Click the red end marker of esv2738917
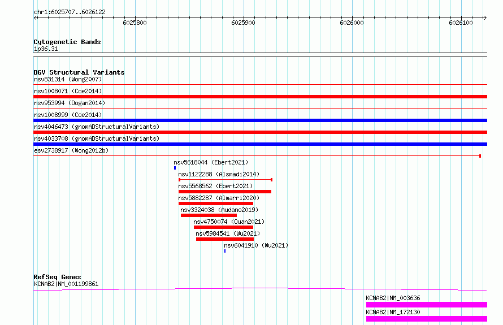The width and height of the screenshot is (503, 325). coord(480,156)
